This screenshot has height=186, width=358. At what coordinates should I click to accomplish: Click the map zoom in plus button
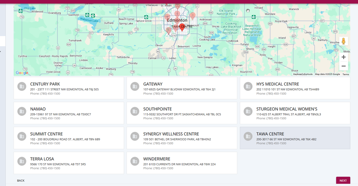(344, 57)
